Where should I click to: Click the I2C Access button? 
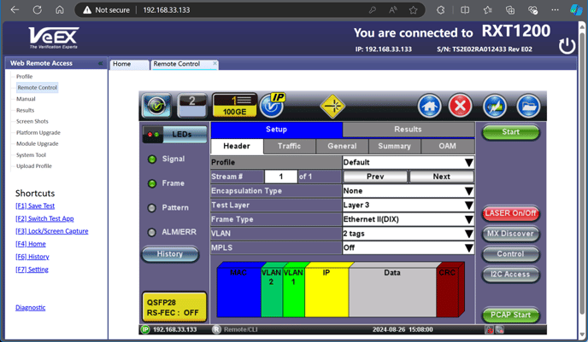pyautogui.click(x=510, y=275)
